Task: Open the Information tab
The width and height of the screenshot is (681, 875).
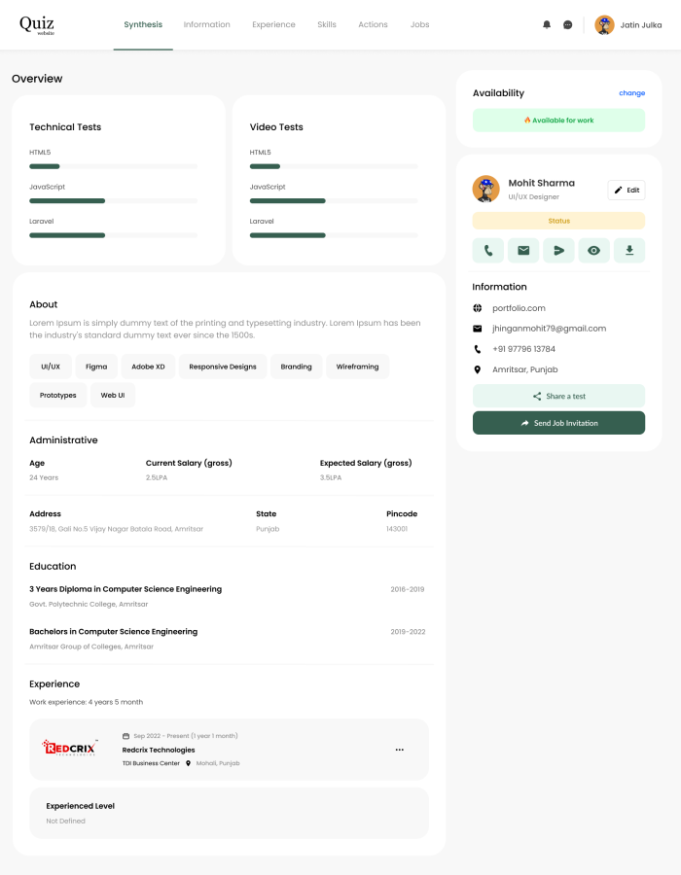Action: coord(206,24)
